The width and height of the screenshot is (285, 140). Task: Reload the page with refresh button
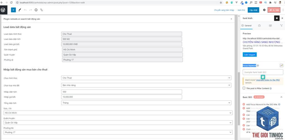pos(11,2)
